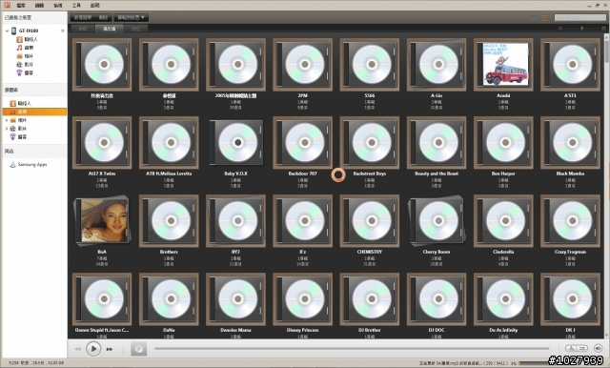Switch to the single-pane view icon
This screenshot has height=368, width=610.
coord(534,17)
